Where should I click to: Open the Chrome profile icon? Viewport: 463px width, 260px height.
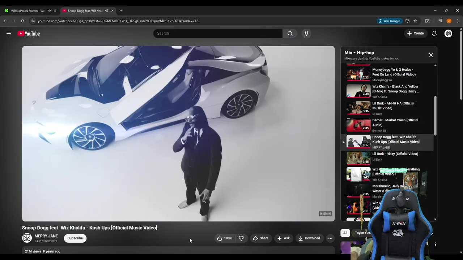[x=449, y=21]
